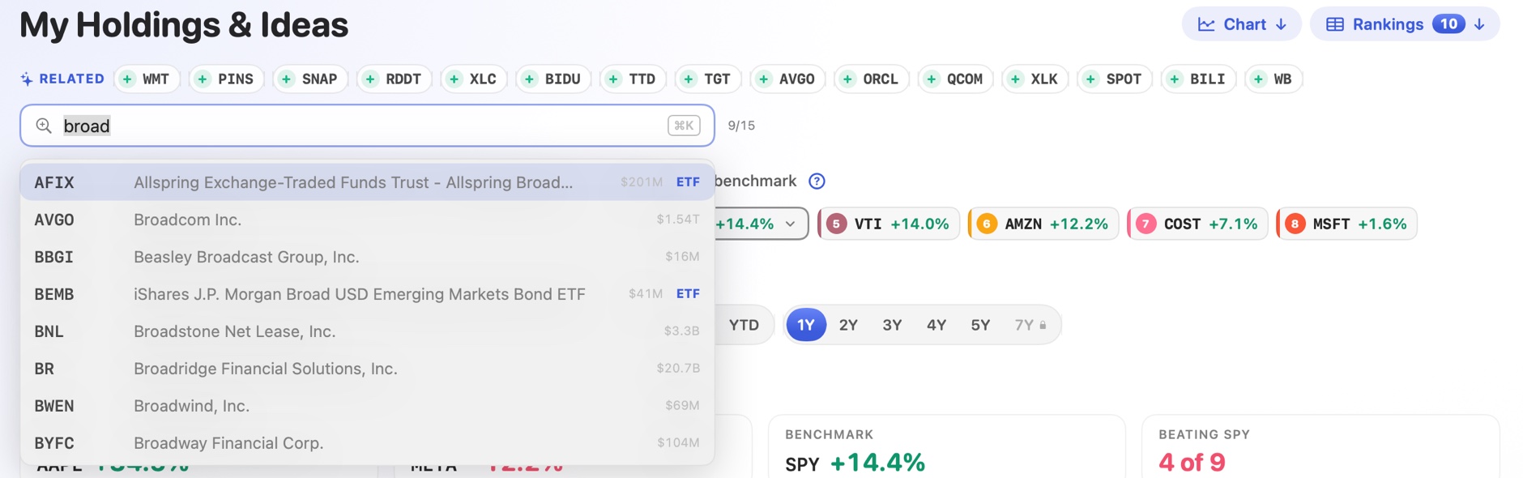The height and width of the screenshot is (478, 1523).
Task: Click the chart line icon
Action: coord(1206,24)
